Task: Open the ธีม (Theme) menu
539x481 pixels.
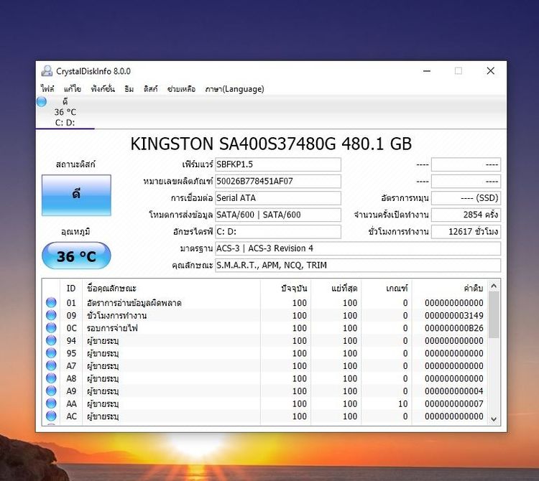Action: pos(129,89)
